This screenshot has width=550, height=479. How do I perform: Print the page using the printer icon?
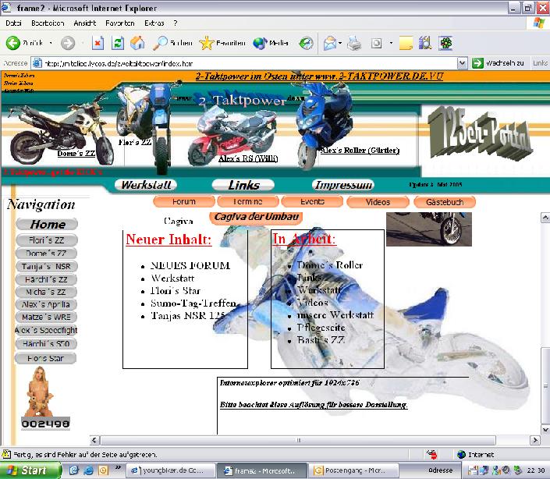354,43
